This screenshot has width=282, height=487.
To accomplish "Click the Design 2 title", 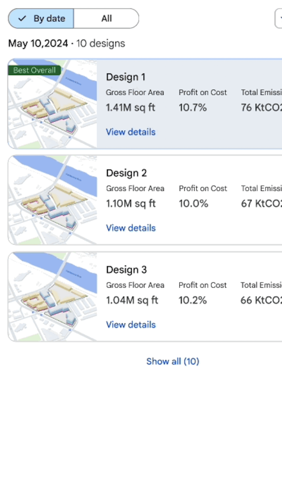I will 126,173.
